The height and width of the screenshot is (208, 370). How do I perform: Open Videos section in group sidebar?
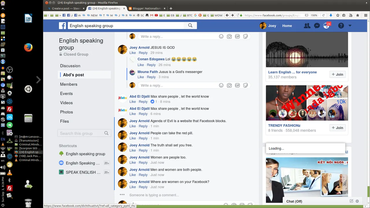pyautogui.click(x=66, y=103)
